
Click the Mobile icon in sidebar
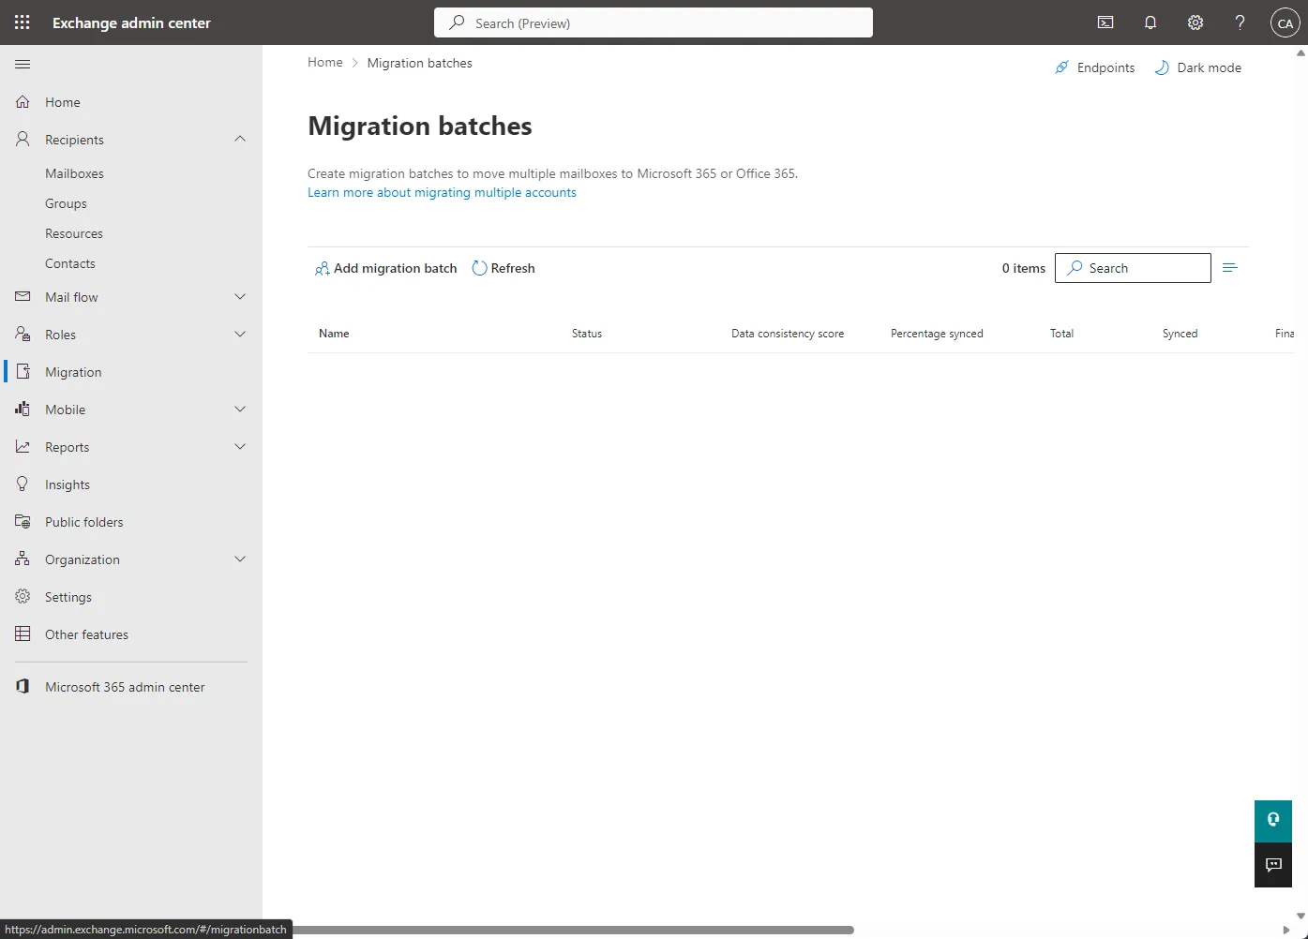[x=23, y=409]
